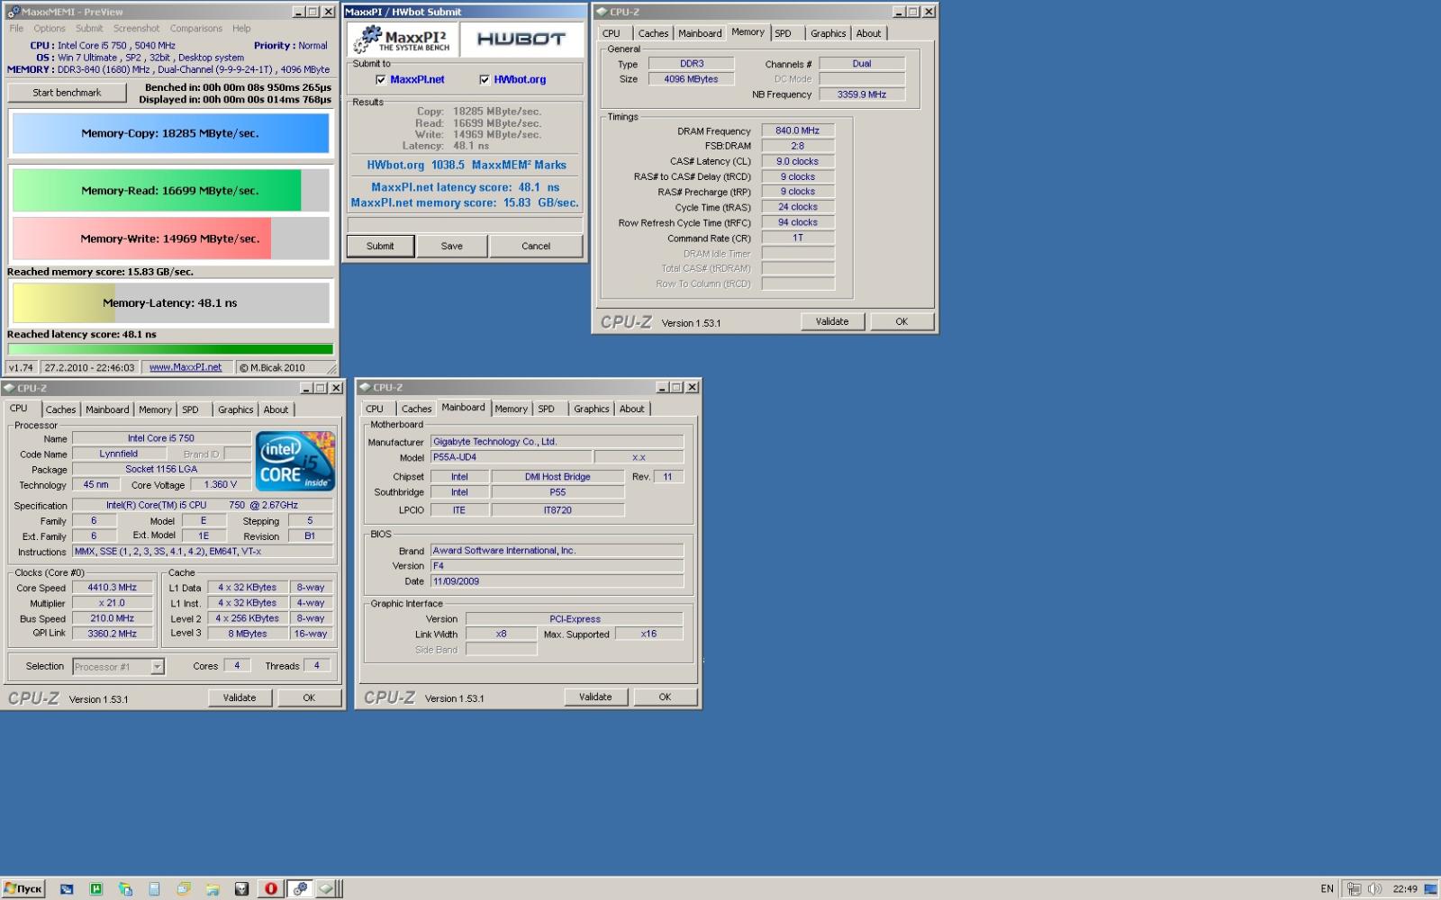Click the motherboard model P55A-UD4 field
1441x900 pixels.
tap(511, 457)
